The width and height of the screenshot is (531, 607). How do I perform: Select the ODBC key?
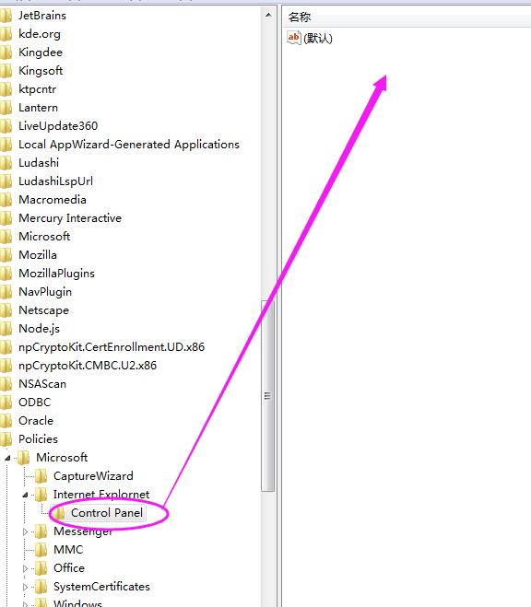point(35,403)
